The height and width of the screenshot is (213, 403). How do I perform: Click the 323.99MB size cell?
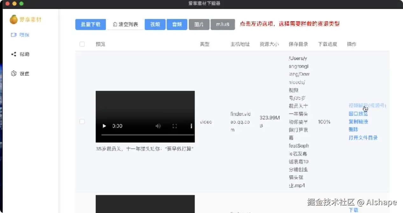point(270,122)
